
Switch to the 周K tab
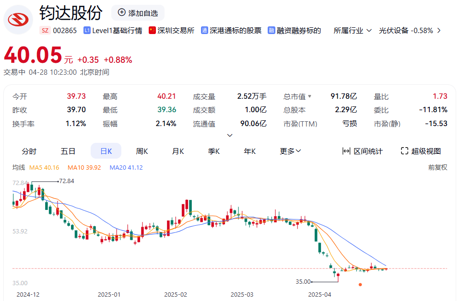tap(142, 151)
